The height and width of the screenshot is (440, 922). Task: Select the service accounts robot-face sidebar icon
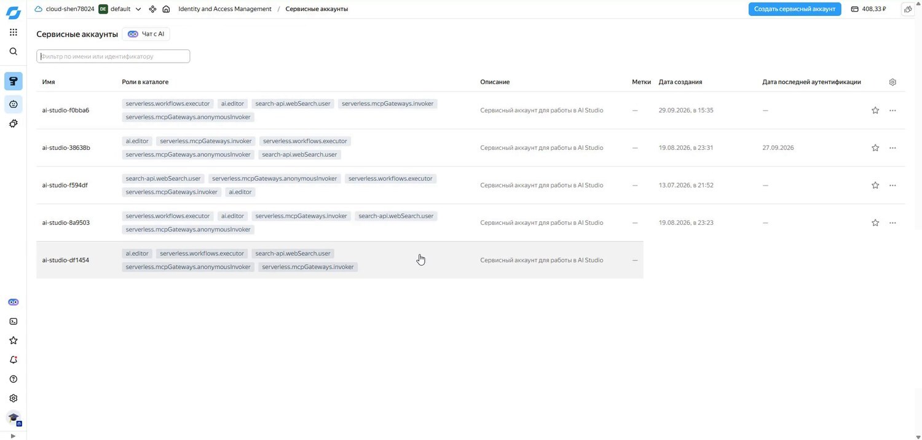pos(14,104)
